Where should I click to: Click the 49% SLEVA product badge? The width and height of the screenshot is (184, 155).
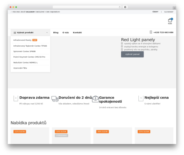[x=102, y=132]
